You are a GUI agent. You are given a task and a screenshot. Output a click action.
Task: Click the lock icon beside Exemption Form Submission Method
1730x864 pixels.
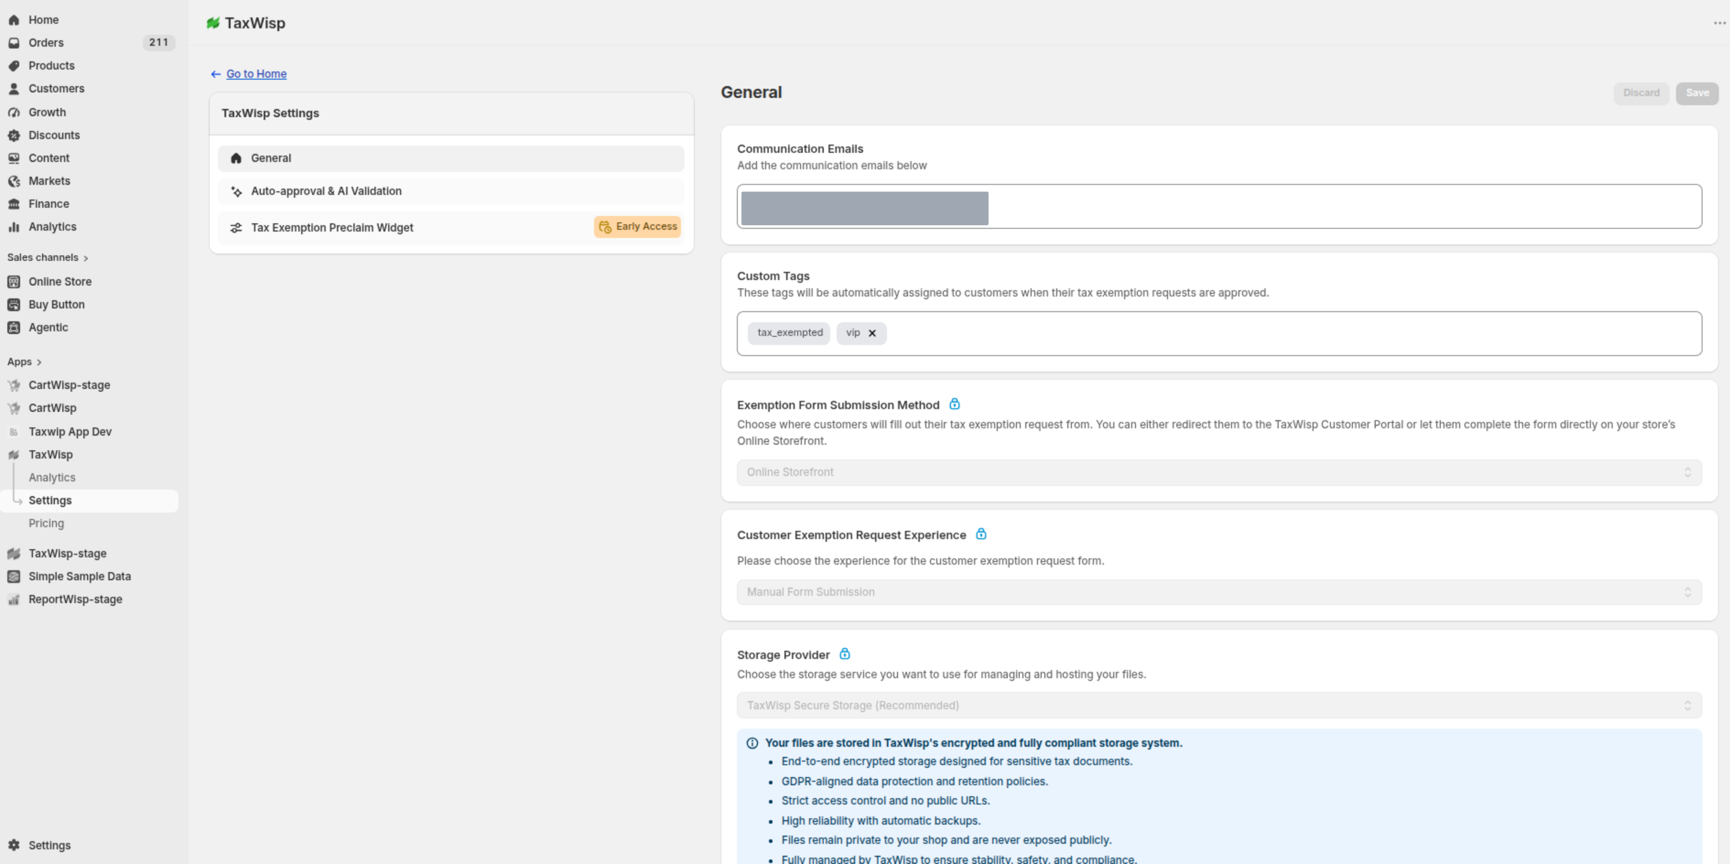[x=954, y=404]
